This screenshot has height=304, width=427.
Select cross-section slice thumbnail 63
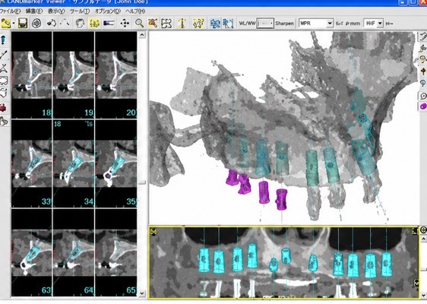[x=32, y=252]
